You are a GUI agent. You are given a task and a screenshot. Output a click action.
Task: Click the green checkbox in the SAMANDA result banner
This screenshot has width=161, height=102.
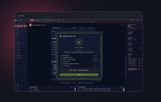[70, 70]
